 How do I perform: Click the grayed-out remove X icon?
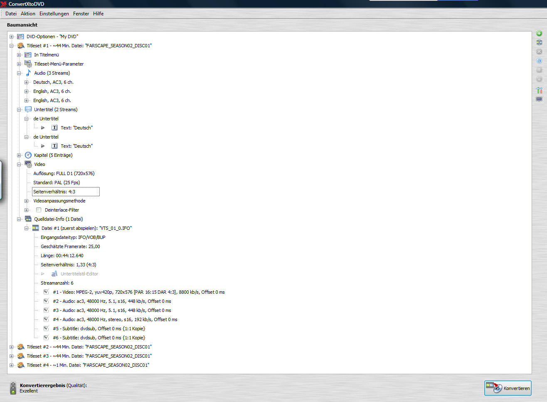click(x=539, y=51)
